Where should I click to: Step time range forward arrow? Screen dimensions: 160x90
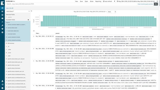point(157,1)
